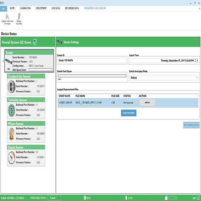Click the Wiper Sensor icon
Image resolution: width=201 pixels, height=201 pixels.
11,133
